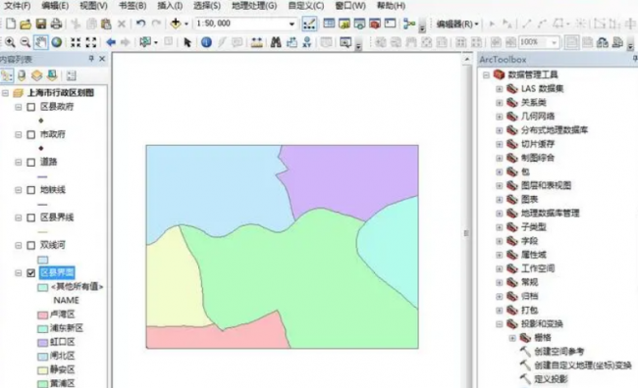
Task: List layers by source
Action: 22,75
